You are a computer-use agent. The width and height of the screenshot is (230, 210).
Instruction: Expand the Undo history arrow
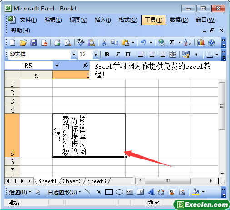[151, 42]
